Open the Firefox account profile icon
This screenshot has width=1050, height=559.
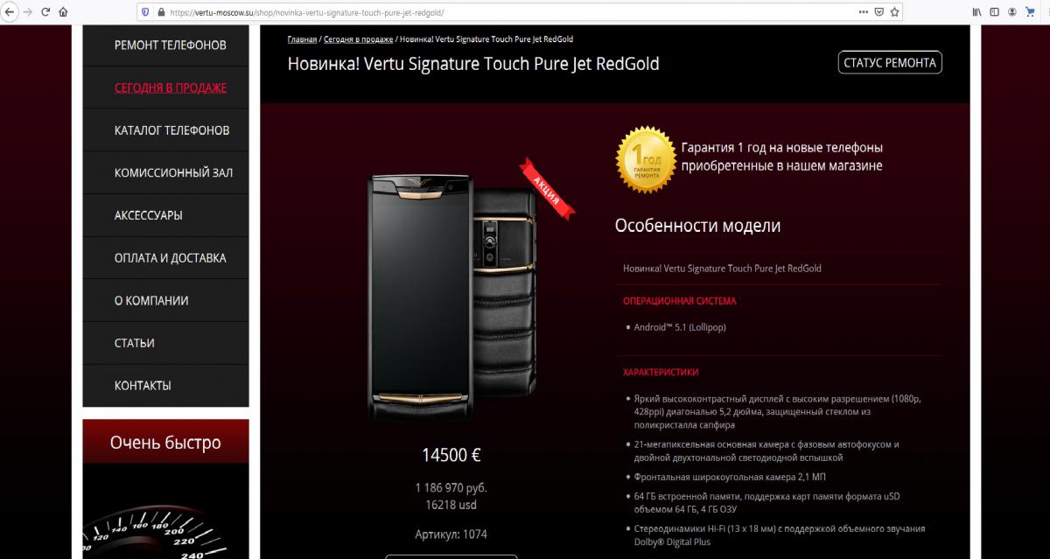point(1012,12)
